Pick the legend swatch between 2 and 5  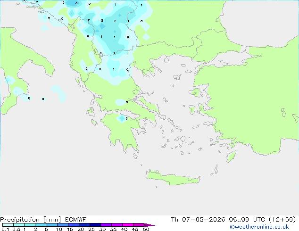coord(41,225)
